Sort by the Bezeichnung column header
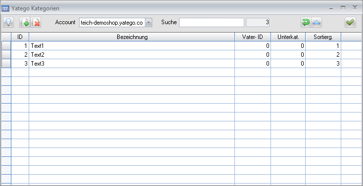Image resolution: width=363 pixels, height=186 pixels. pos(132,37)
